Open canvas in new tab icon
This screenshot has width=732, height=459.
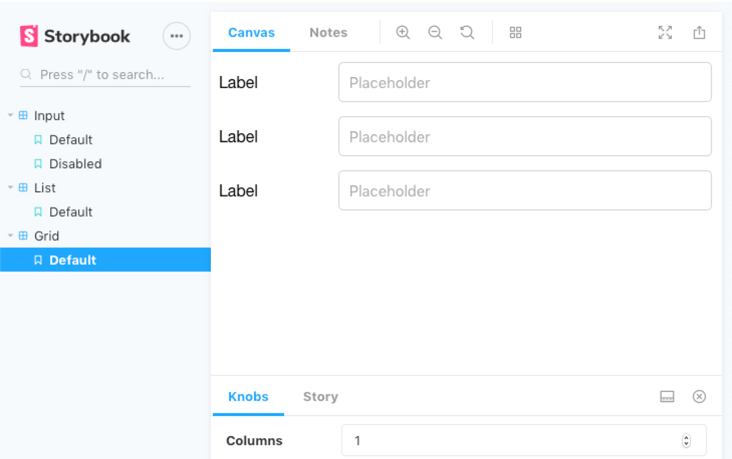coord(699,33)
